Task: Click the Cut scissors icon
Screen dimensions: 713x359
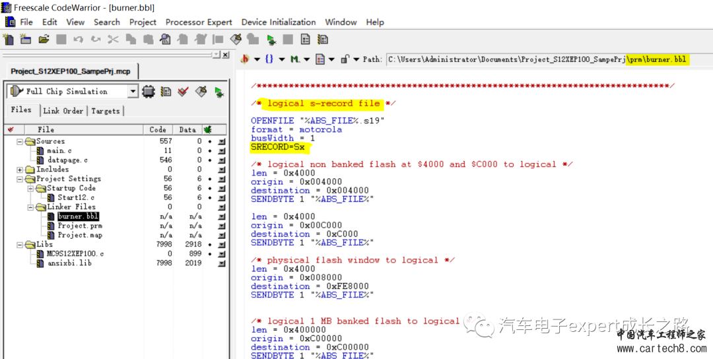Action: pyautogui.click(x=113, y=39)
